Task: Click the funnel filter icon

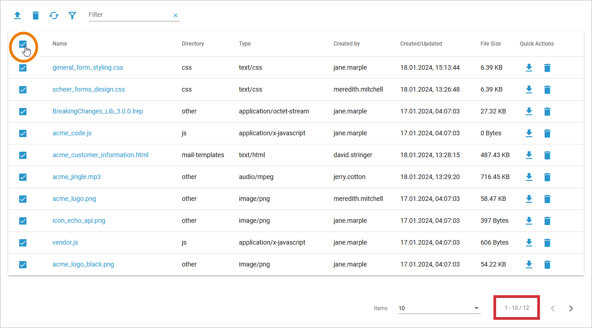Action: pos(72,15)
